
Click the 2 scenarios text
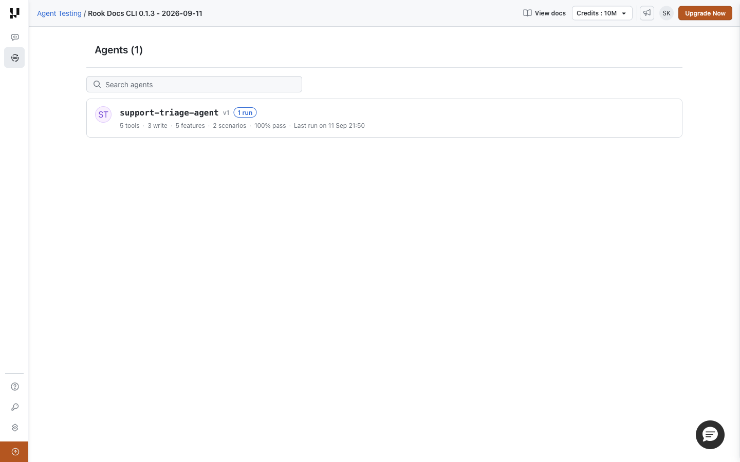click(230, 126)
